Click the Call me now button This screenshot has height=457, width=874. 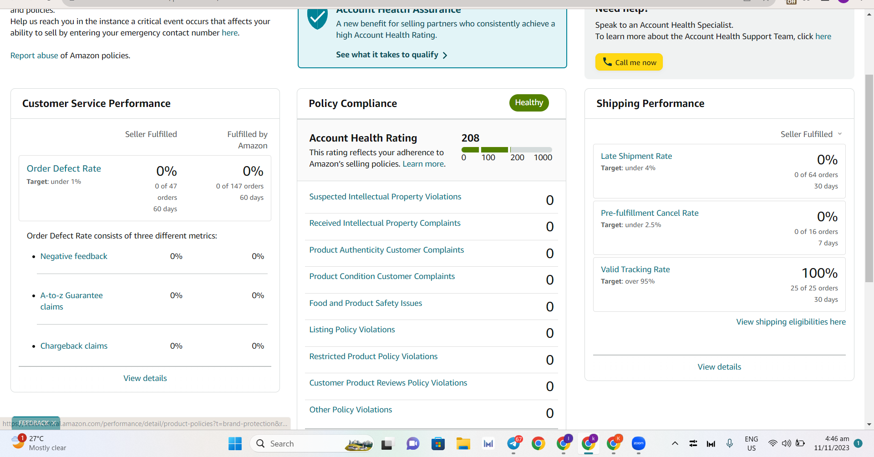[629, 62]
